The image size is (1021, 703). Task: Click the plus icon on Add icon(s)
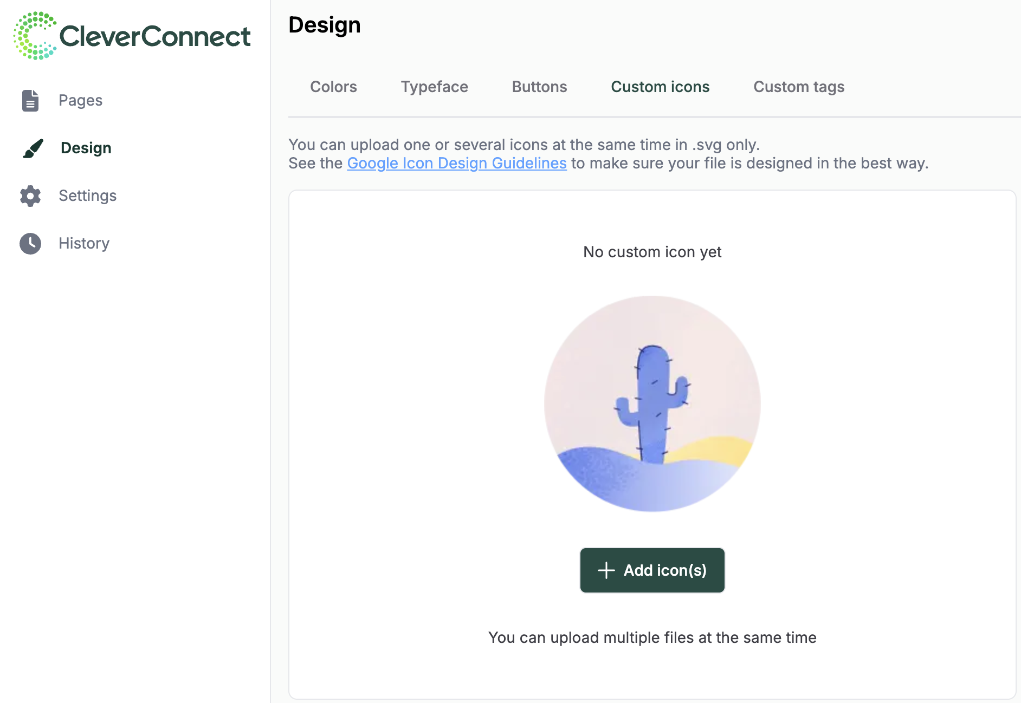[606, 570]
